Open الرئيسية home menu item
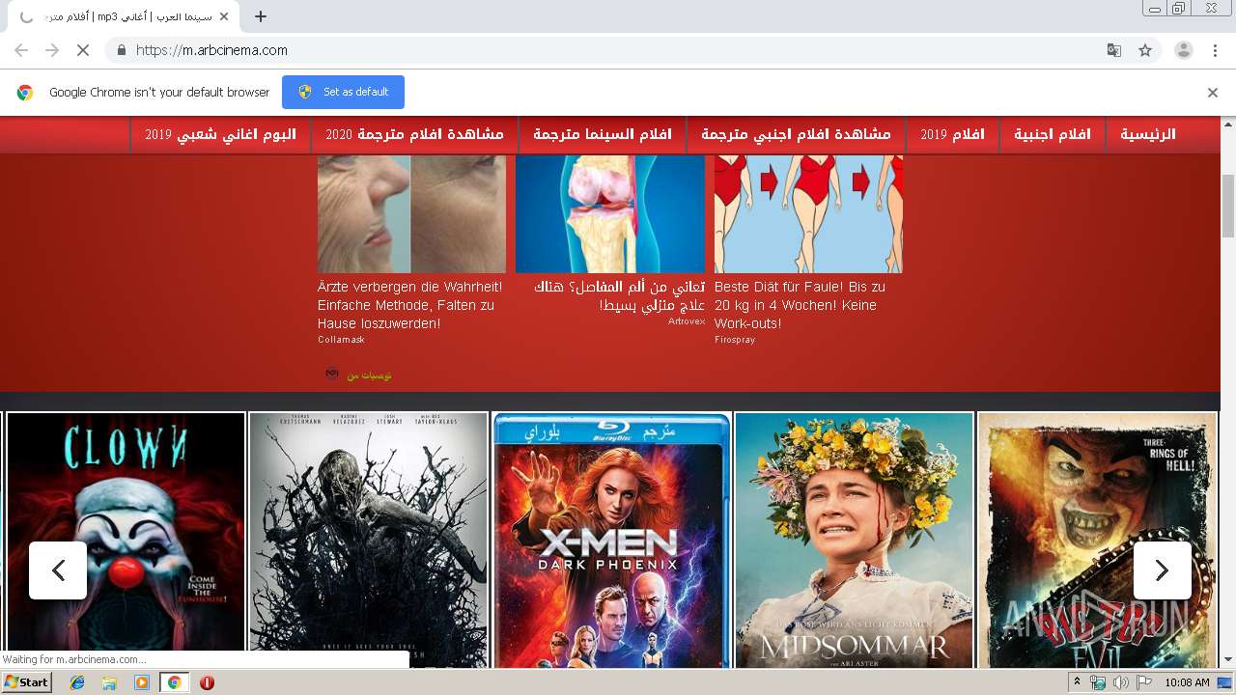 (x=1148, y=134)
